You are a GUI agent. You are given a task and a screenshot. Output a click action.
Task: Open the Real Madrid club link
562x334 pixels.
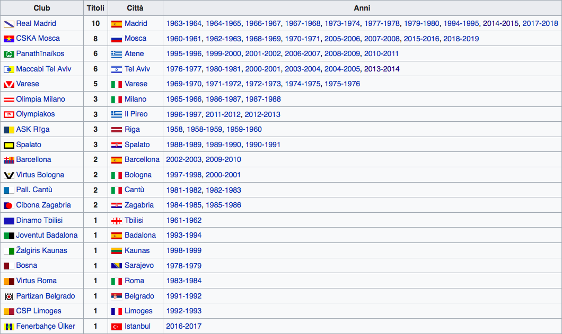coord(36,24)
